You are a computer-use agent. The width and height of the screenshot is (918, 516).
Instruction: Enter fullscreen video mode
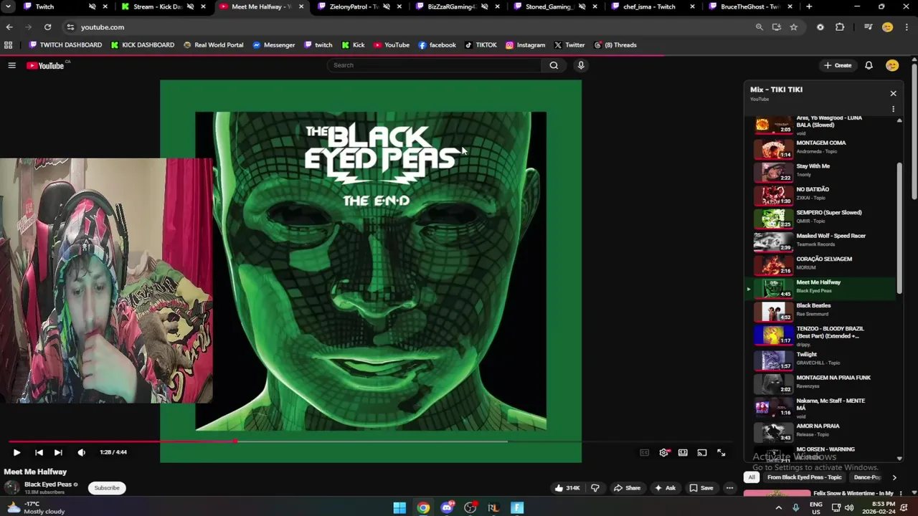pyautogui.click(x=721, y=452)
